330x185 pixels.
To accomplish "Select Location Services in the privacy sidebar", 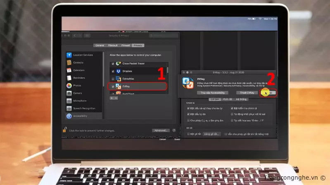I will pyautogui.click(x=83, y=55).
